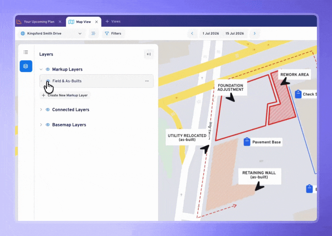This screenshot has width=332, height=236.
Task: Toggle Basemap Layers visibility eye
Action: pos(48,125)
